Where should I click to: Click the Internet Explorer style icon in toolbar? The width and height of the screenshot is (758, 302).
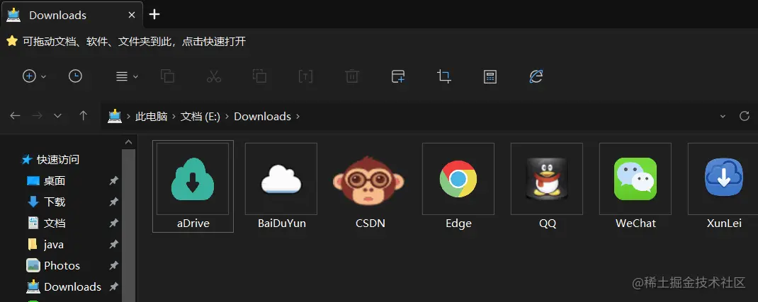click(x=536, y=76)
